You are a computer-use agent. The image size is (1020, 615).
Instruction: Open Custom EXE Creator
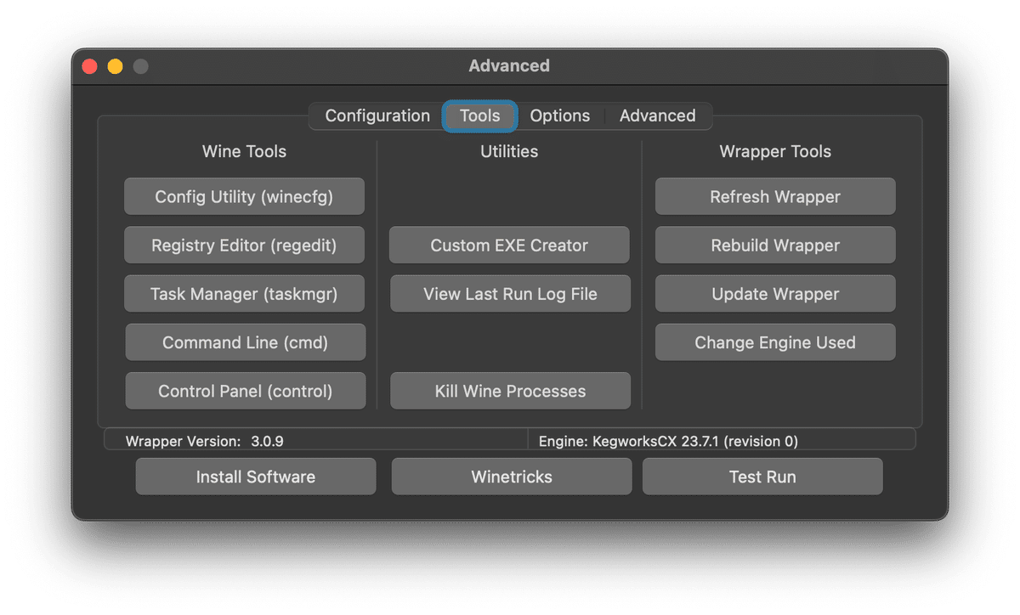click(509, 245)
